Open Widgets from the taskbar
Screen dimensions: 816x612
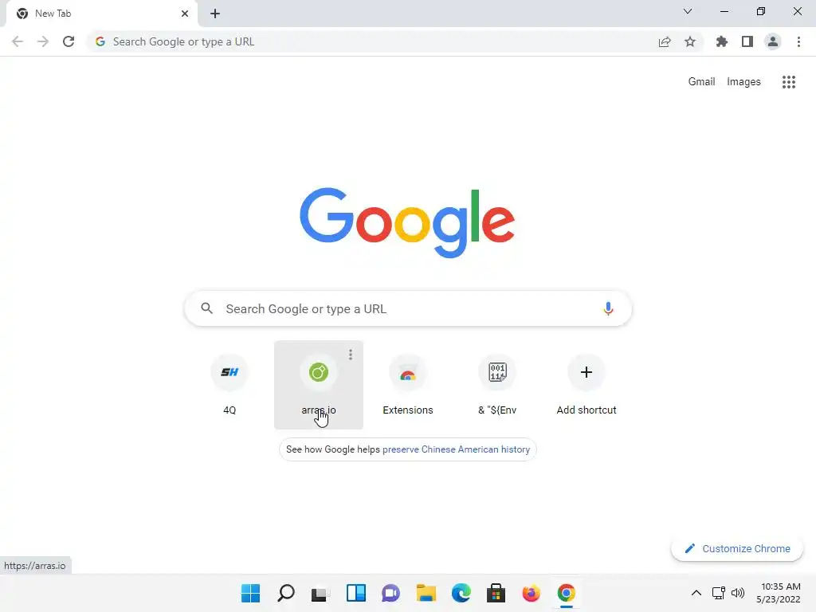pos(356,593)
